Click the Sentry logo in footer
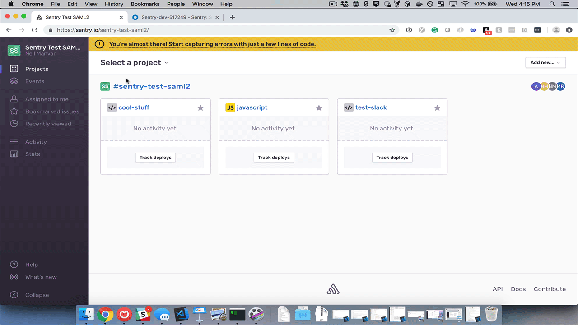This screenshot has height=325, width=578. tap(333, 289)
